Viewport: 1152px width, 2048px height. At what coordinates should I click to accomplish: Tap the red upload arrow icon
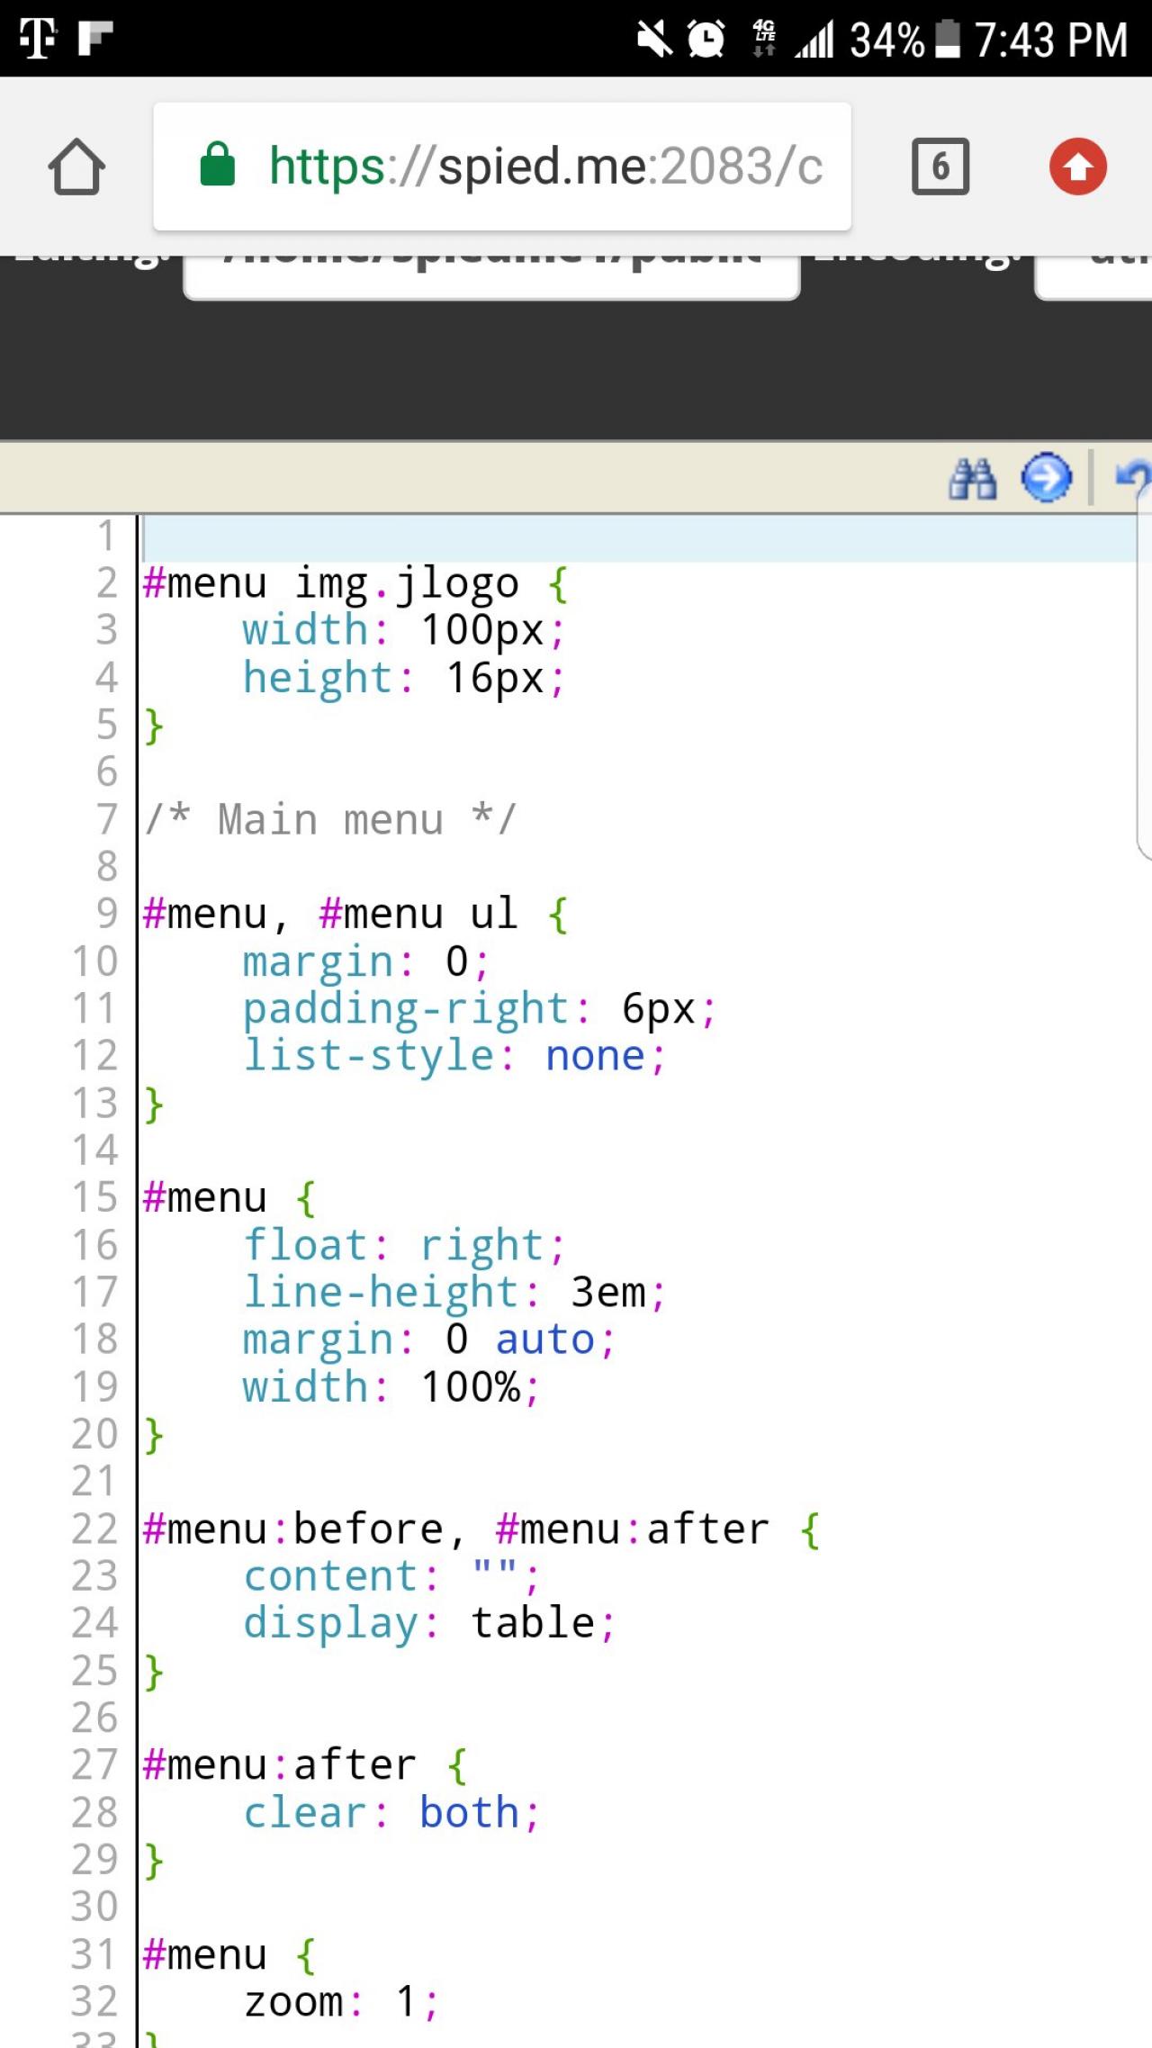[x=1077, y=167]
